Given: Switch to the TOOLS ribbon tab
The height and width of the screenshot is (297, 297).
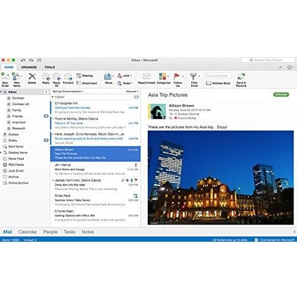Looking at the screenshot, I should tap(49, 67).
